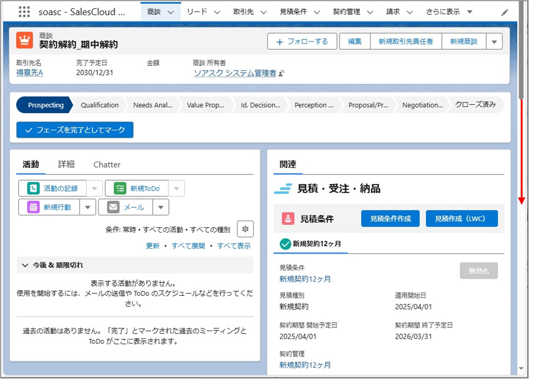Viewport: 548px width, 380px height.
Task: Click the 見積作成（LWC） button
Action: [x=462, y=218]
